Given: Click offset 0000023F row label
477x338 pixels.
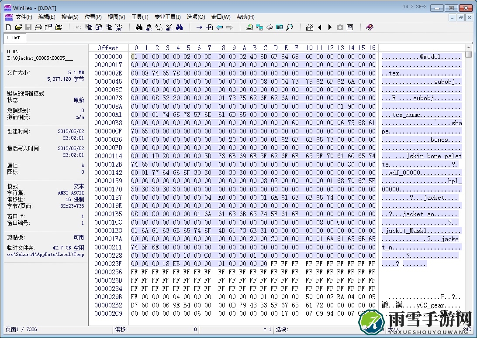Looking at the screenshot, I should (108, 263).
